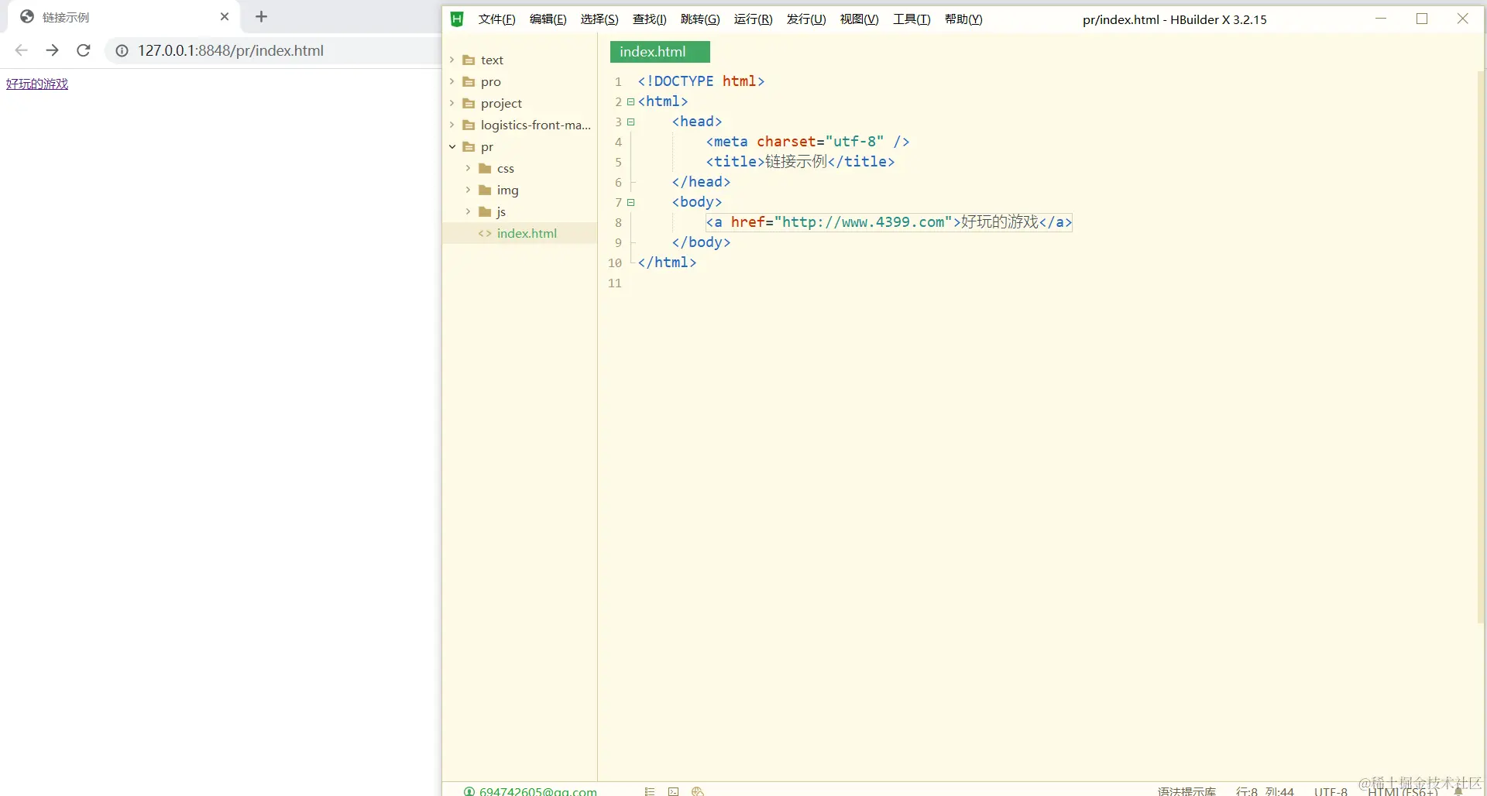The height and width of the screenshot is (796, 1487).
Task: Click 语法提示库 in the status bar
Action: [1187, 791]
